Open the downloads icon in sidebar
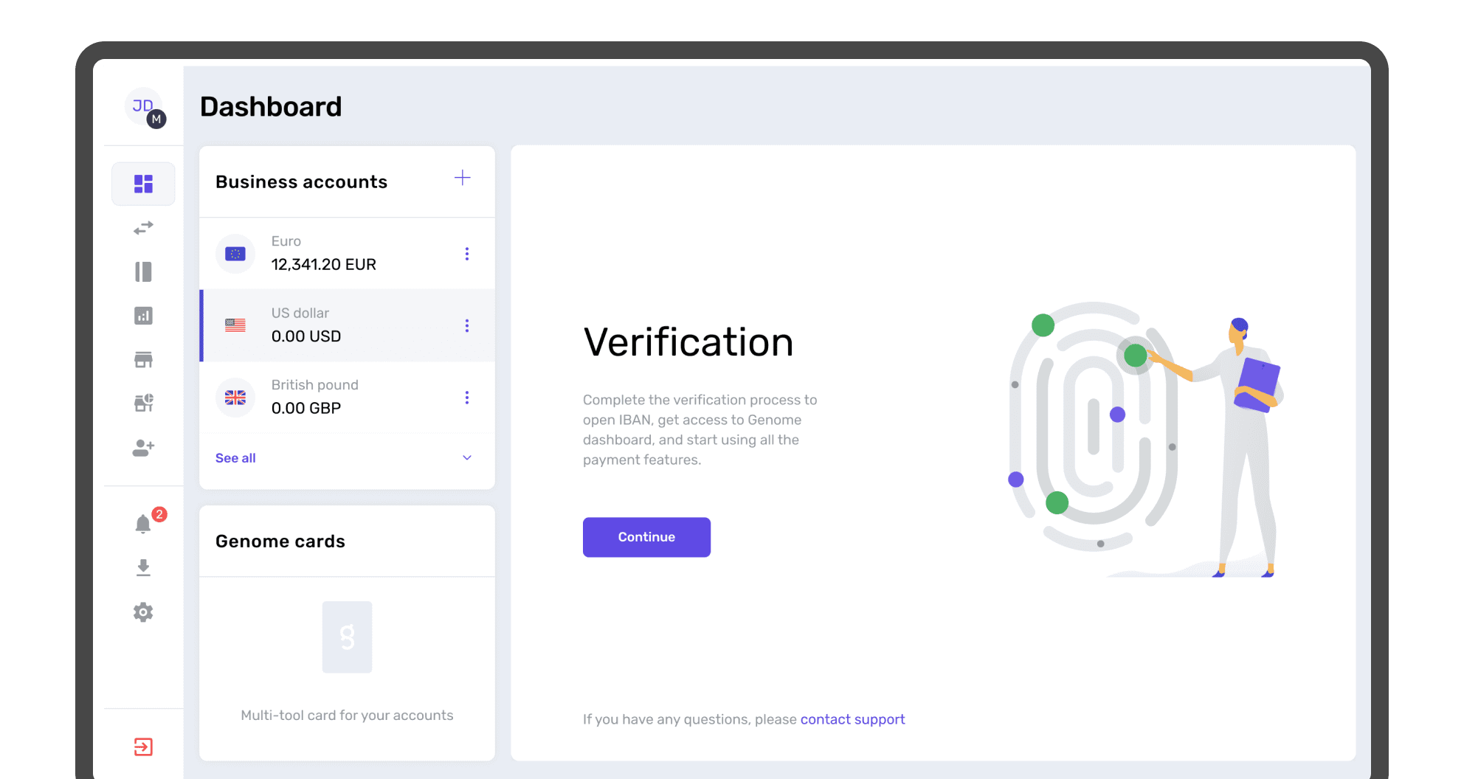 pos(143,568)
